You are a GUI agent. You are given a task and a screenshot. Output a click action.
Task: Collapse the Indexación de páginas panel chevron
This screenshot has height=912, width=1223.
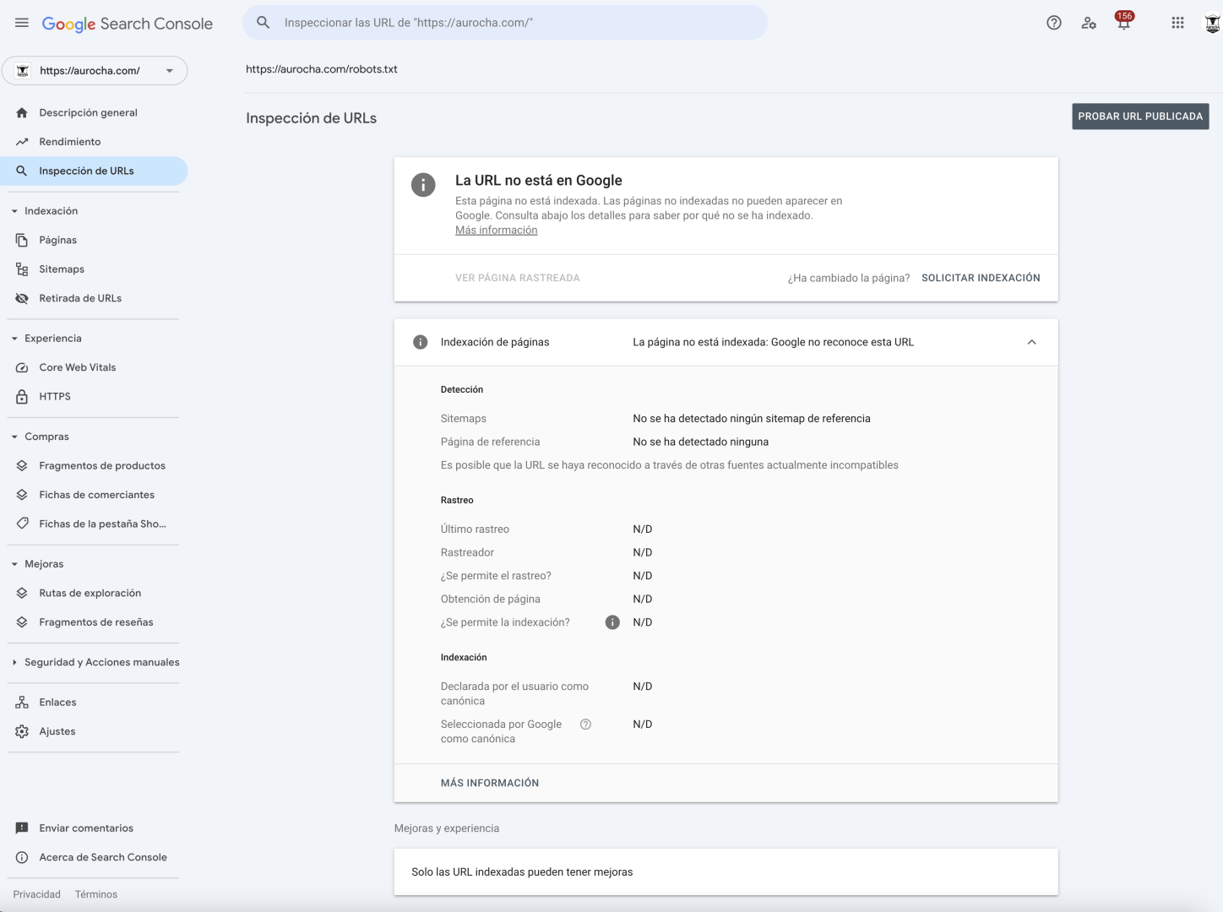[x=1031, y=342]
